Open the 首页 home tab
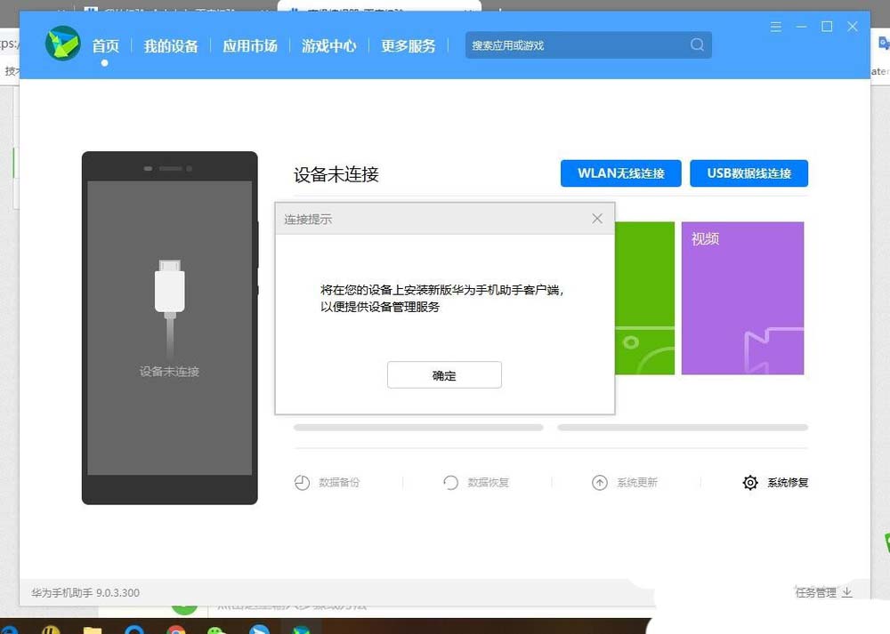This screenshot has width=890, height=634. coord(106,46)
